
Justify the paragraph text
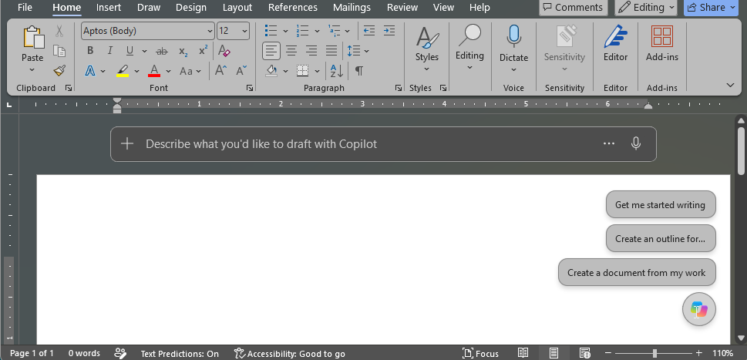click(331, 50)
